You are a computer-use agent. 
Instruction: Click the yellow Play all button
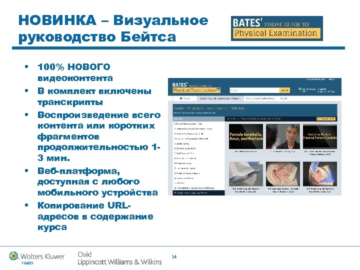[x=326, y=118]
